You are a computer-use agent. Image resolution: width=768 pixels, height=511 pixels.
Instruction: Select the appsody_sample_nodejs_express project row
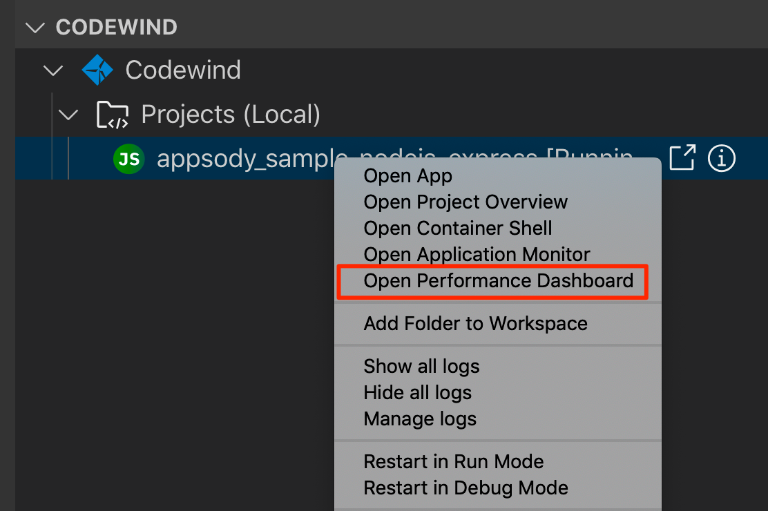[392, 158]
